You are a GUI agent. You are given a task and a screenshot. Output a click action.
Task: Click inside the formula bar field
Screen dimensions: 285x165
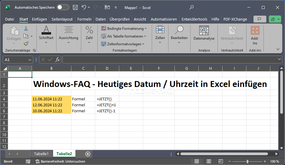(170, 60)
